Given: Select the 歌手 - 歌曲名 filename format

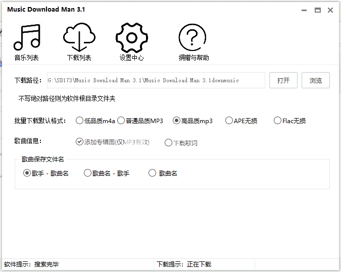Looking at the screenshot, I should click(27, 173).
